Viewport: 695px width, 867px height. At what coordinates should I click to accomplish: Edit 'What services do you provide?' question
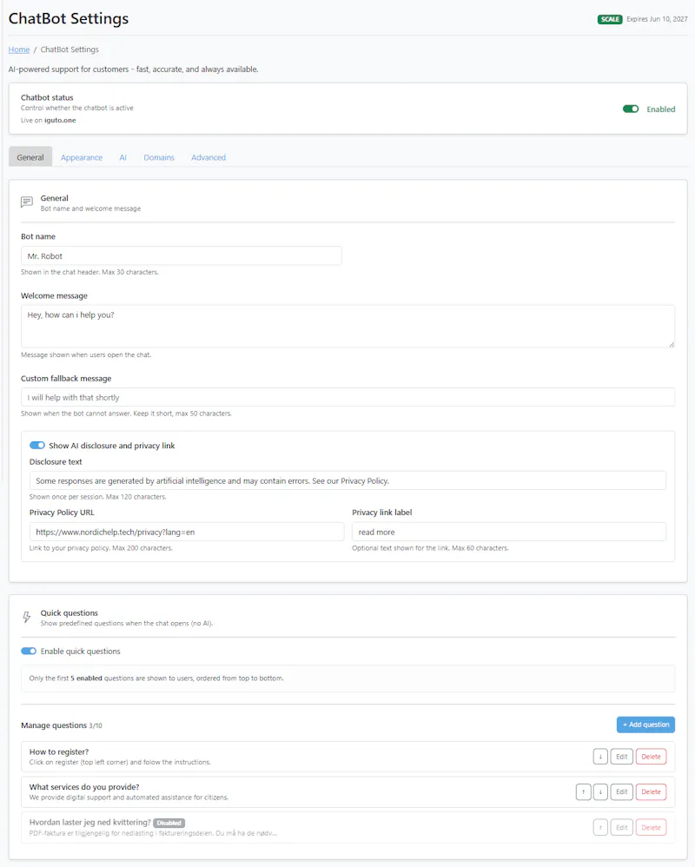[x=621, y=791]
